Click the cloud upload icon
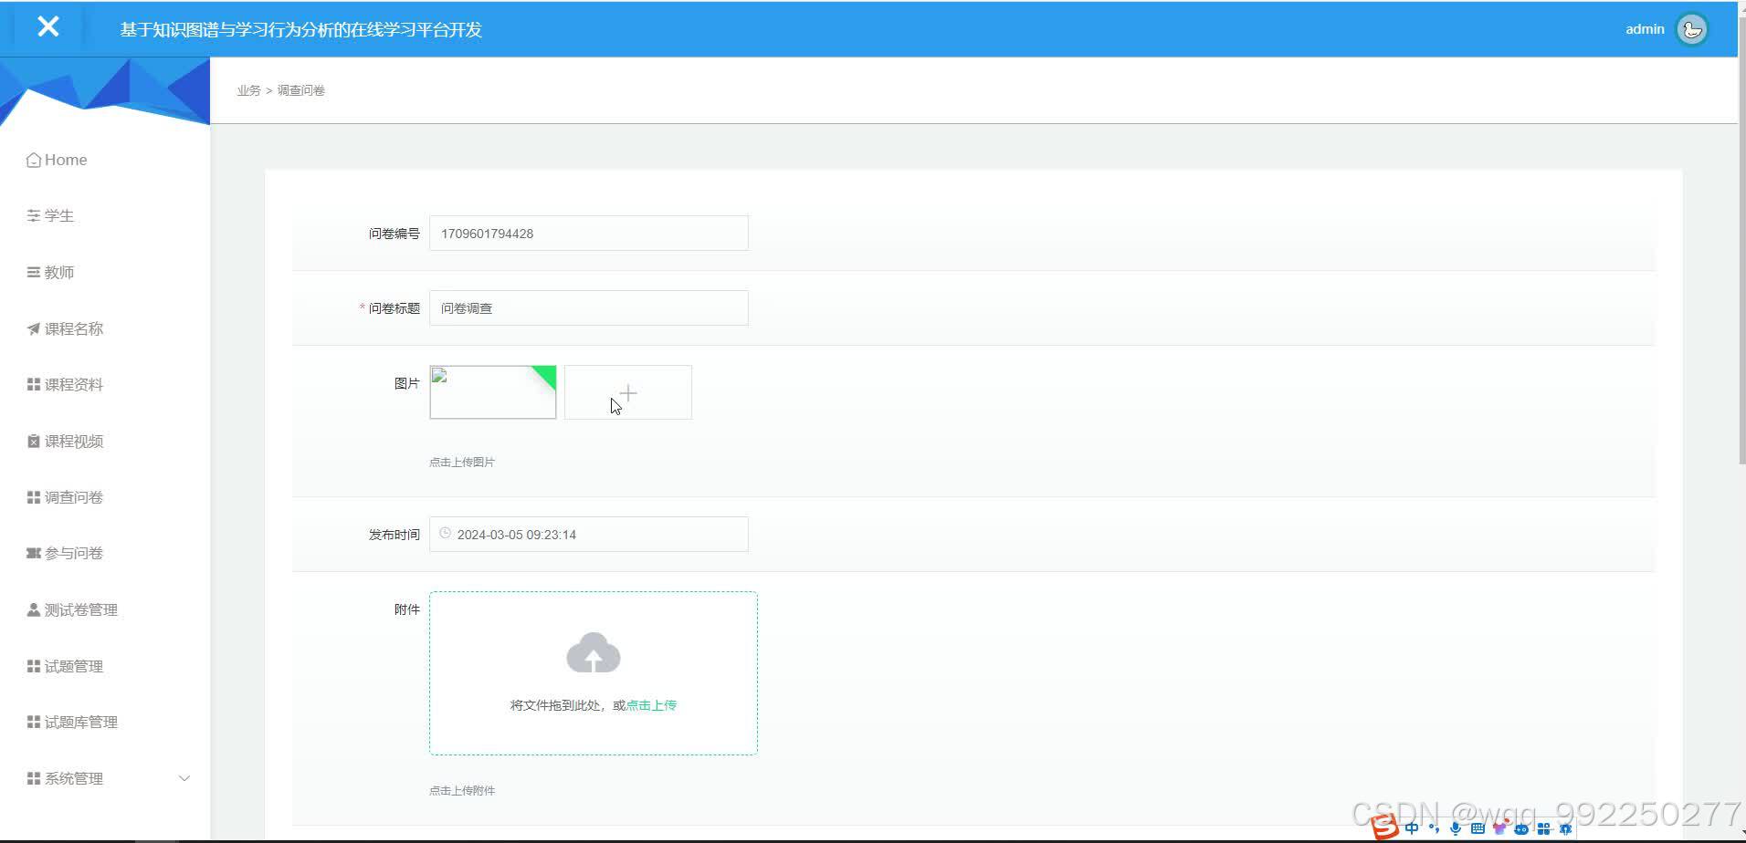Screen dimensions: 1746x843 [594, 652]
